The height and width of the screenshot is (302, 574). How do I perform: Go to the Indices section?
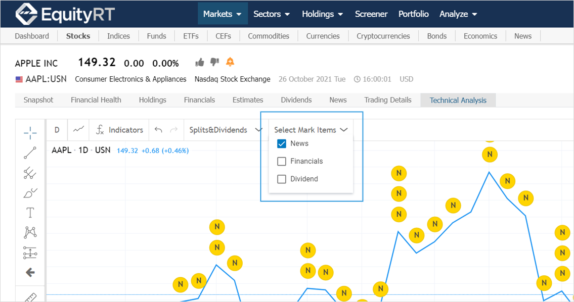pyautogui.click(x=119, y=36)
